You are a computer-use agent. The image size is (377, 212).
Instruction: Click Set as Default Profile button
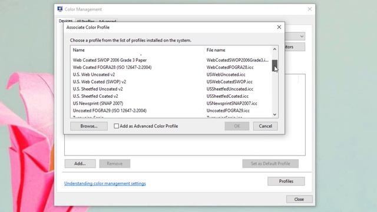coord(270,164)
